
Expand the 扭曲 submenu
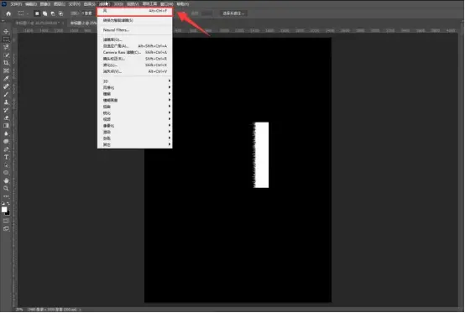click(x=134, y=107)
